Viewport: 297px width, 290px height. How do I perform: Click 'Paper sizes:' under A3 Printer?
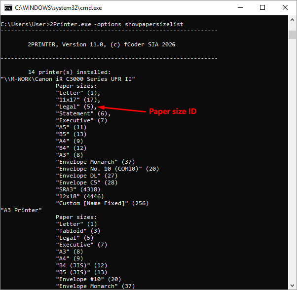click(x=76, y=217)
